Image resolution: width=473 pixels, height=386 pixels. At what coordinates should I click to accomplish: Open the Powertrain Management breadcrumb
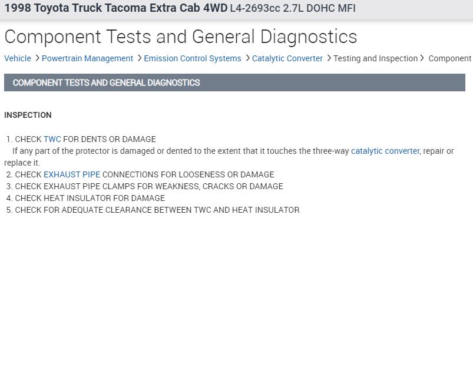tap(87, 58)
